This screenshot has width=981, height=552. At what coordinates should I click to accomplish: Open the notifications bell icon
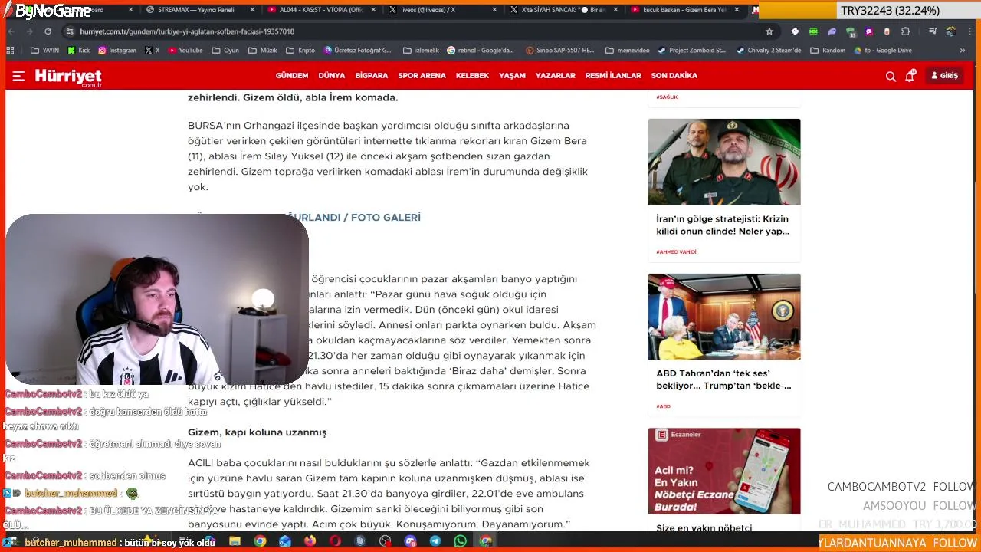910,76
